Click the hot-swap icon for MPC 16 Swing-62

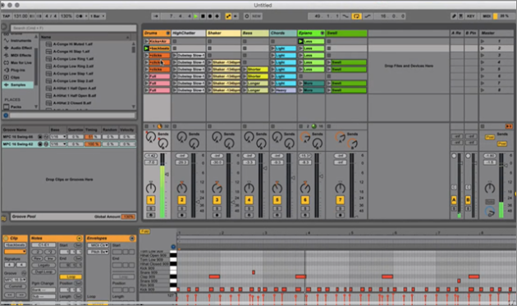[46, 144]
